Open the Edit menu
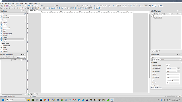 point(6,3)
